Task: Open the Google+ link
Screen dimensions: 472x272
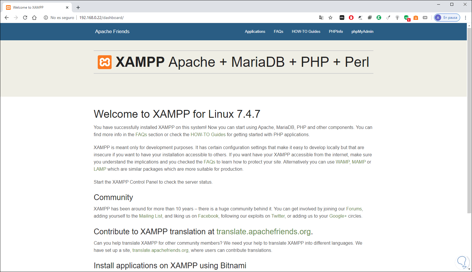Action: pyautogui.click(x=338, y=216)
